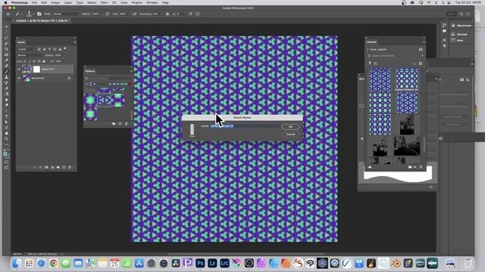Image resolution: width=485 pixels, height=272 pixels.
Task: Open the File menu
Action: tap(34, 2)
